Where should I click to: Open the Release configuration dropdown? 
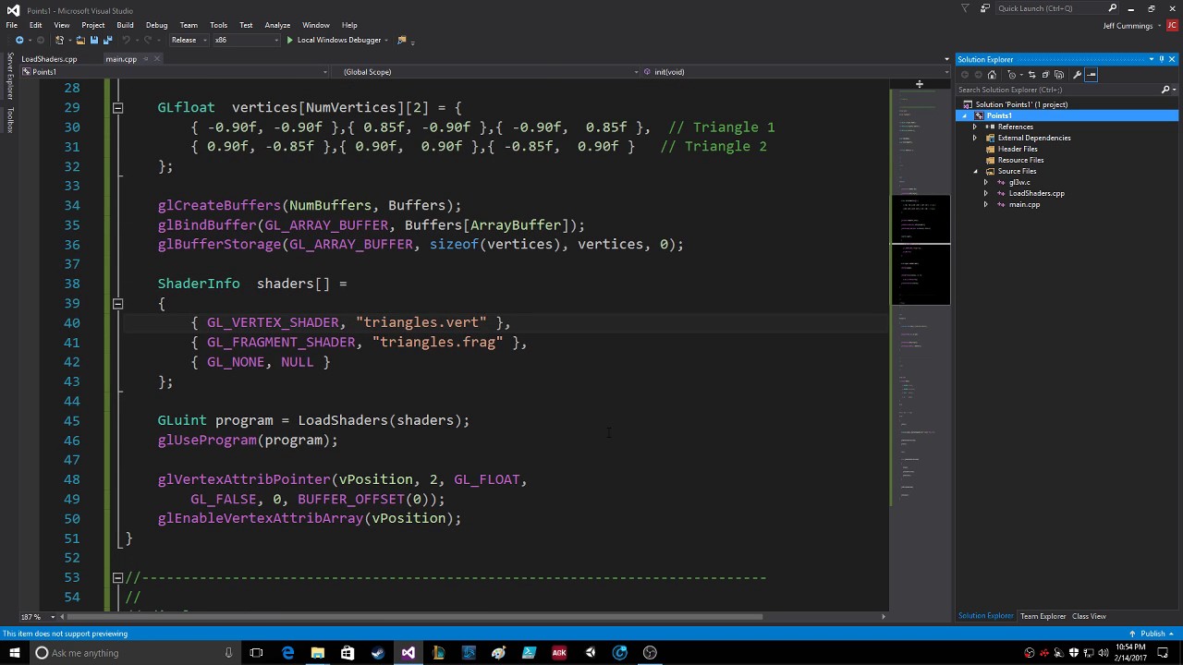[189, 40]
